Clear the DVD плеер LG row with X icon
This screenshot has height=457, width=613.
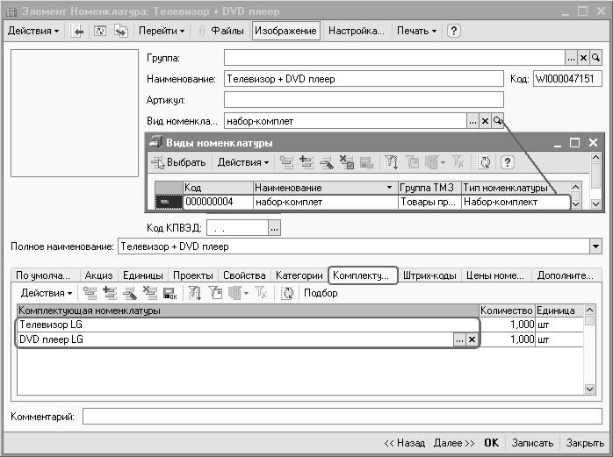pyautogui.click(x=471, y=339)
